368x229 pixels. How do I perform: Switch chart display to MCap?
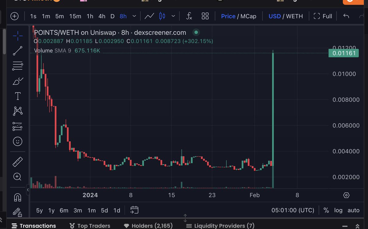(x=249, y=16)
